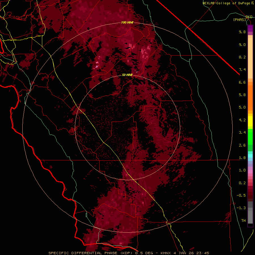Click the 0.2 value on the color scale
255x255 pixels.
[242, 183]
